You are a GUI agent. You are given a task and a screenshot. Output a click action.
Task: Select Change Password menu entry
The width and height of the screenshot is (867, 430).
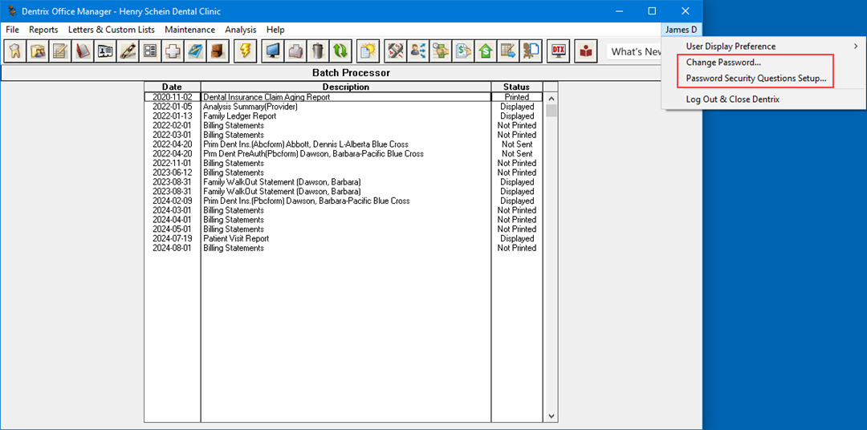723,63
